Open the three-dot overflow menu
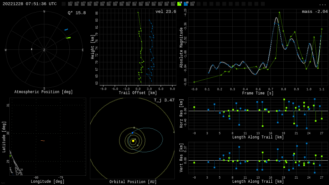The height and width of the screenshot is (185, 329). (x=323, y=4)
